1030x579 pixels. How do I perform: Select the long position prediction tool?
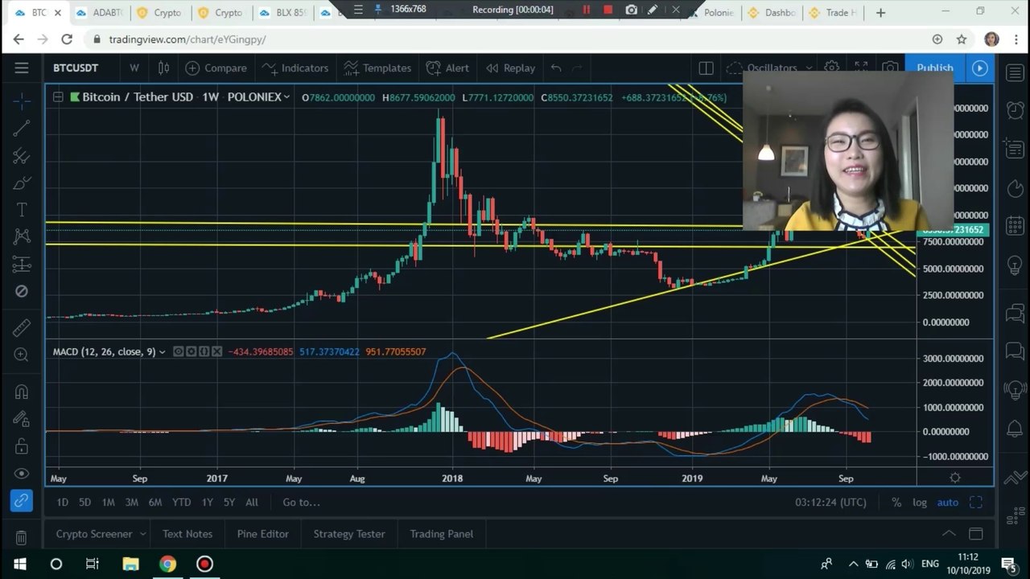point(22,264)
